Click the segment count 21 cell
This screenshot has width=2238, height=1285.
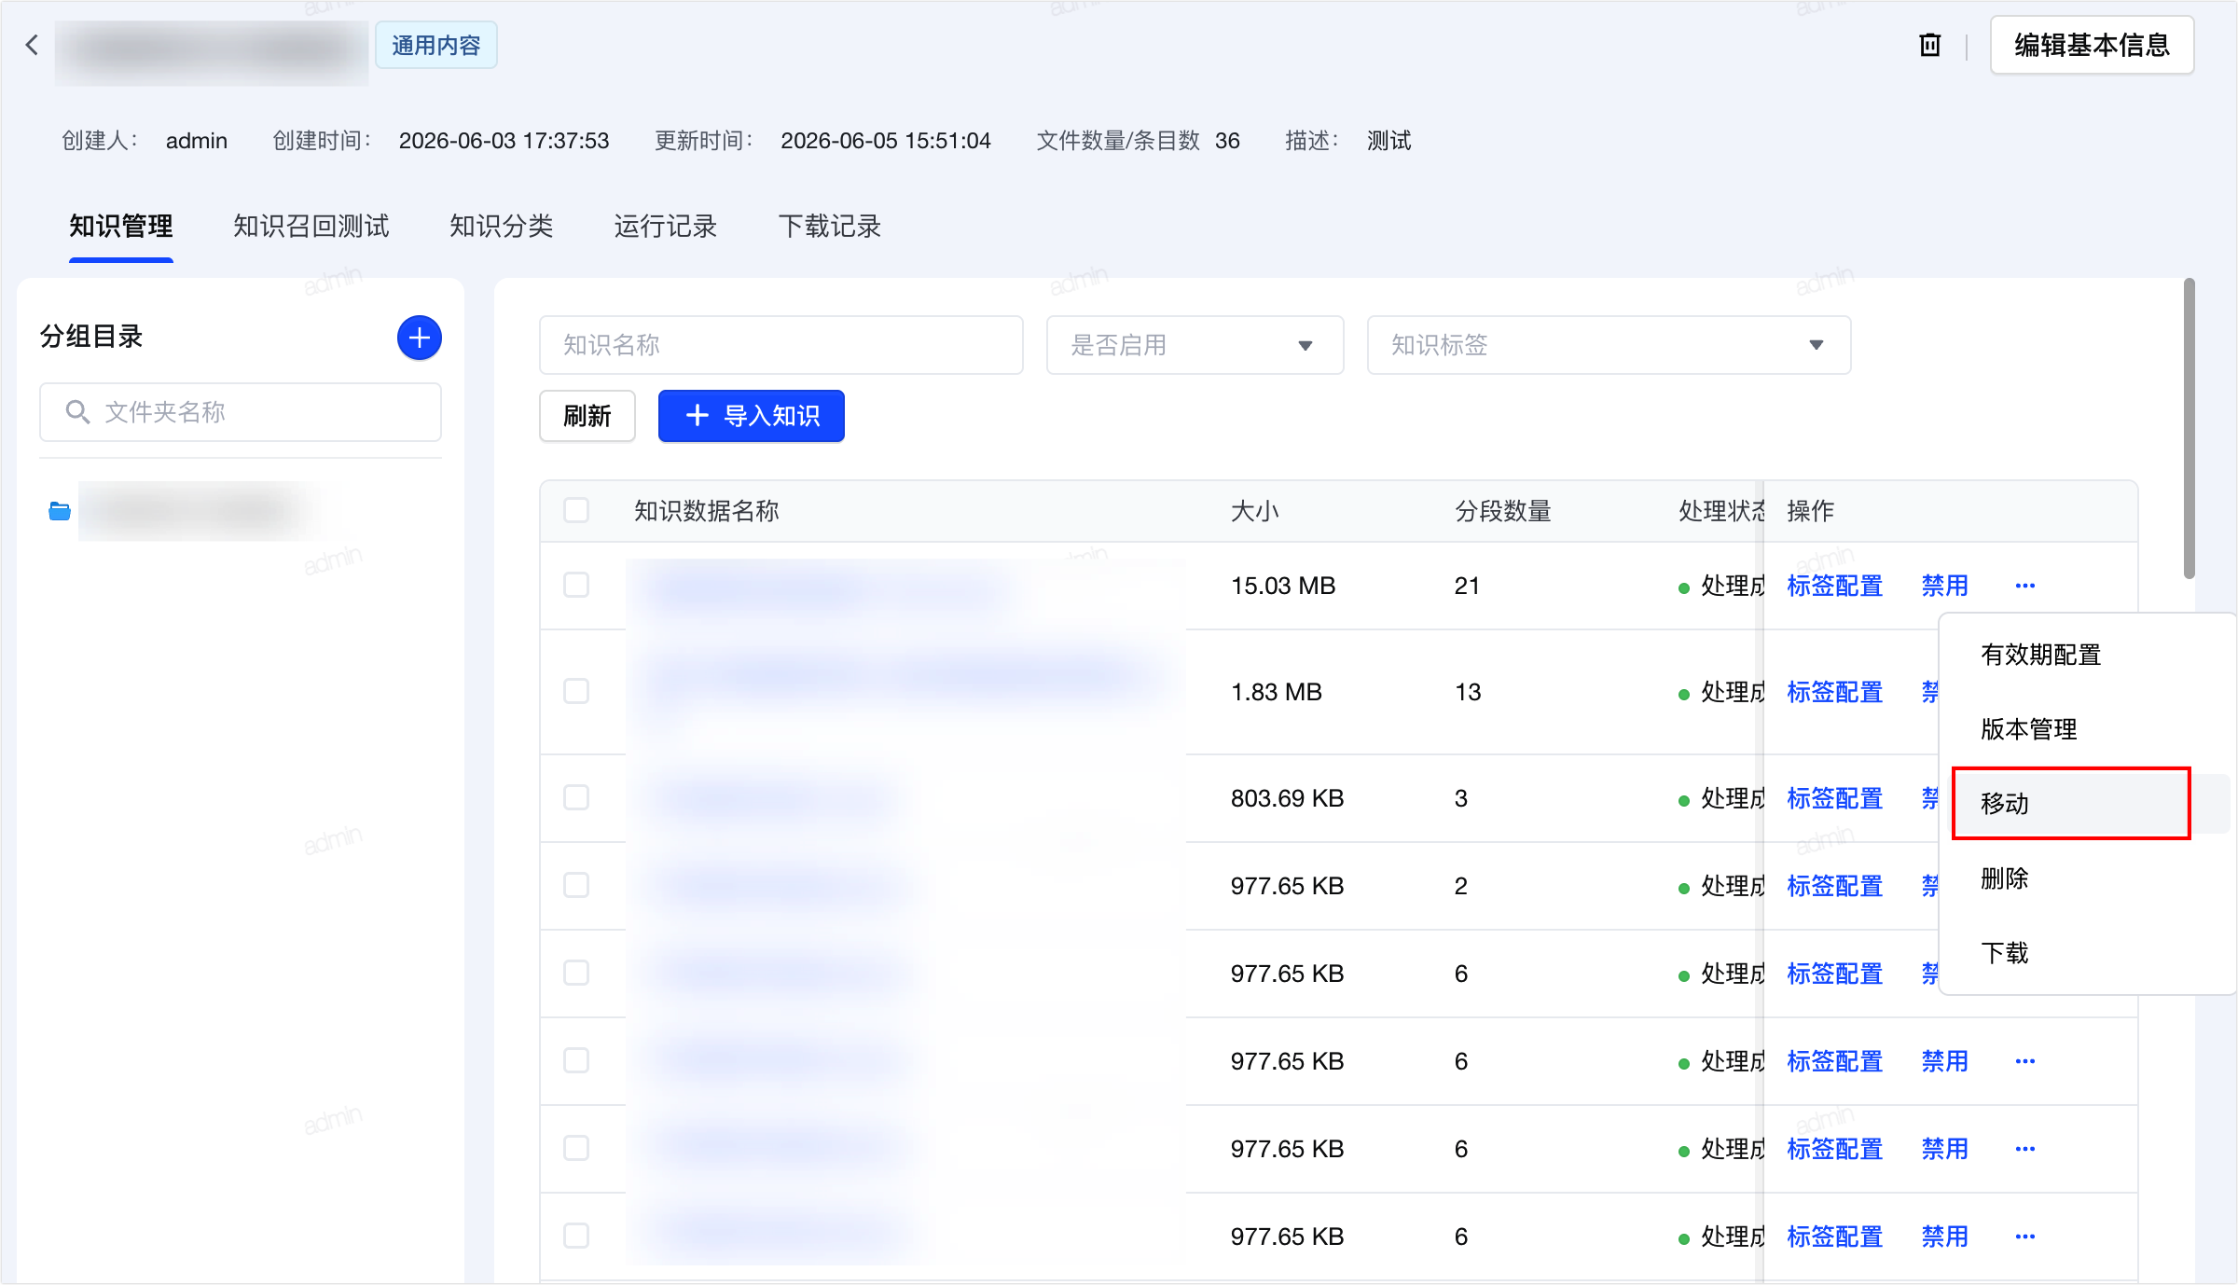pos(1467,586)
